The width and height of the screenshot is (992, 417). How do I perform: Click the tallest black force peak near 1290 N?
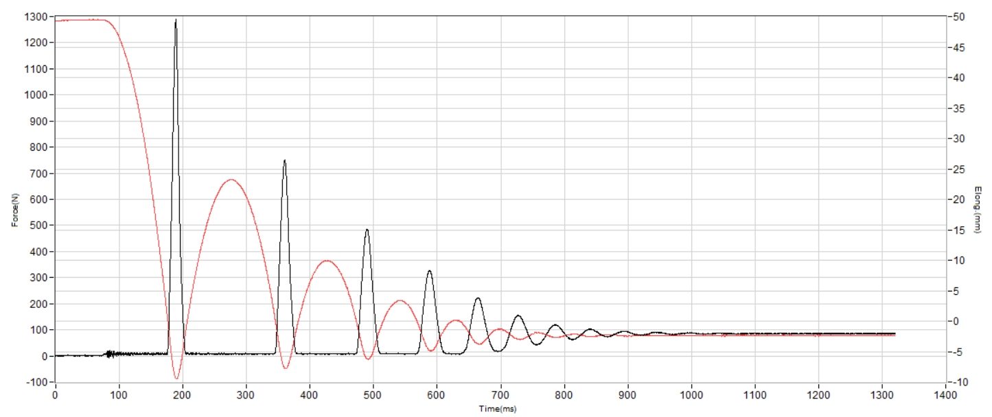point(176,21)
